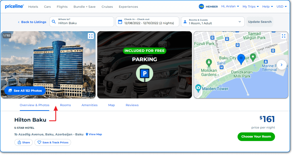
Task: Switch to the Map tab
Action: click(x=112, y=105)
